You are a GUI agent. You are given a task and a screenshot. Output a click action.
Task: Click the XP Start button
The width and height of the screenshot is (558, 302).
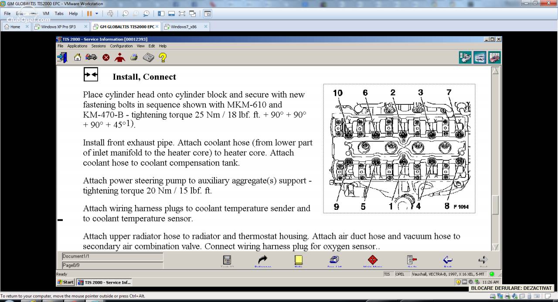[65, 282]
